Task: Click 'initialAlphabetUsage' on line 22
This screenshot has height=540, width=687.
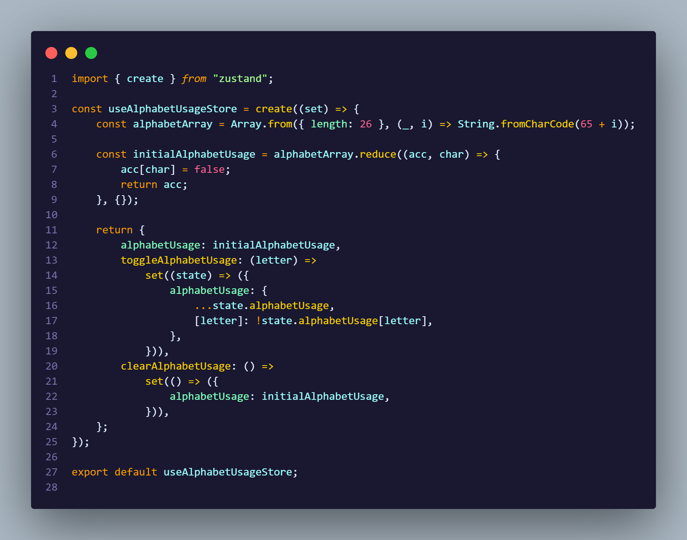Action: pyautogui.click(x=323, y=397)
